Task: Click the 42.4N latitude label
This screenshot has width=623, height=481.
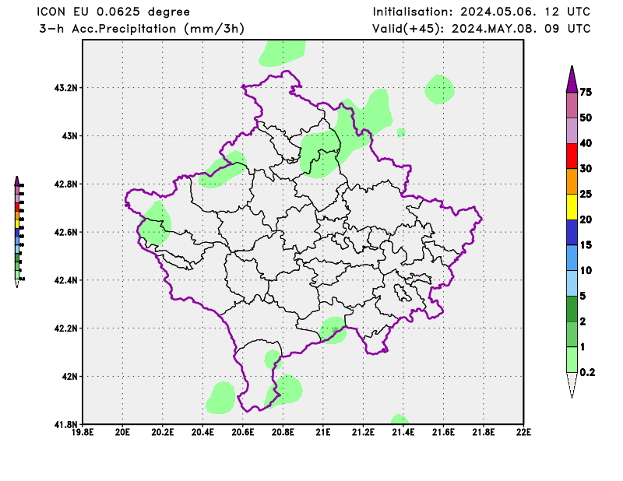Action: [68, 280]
